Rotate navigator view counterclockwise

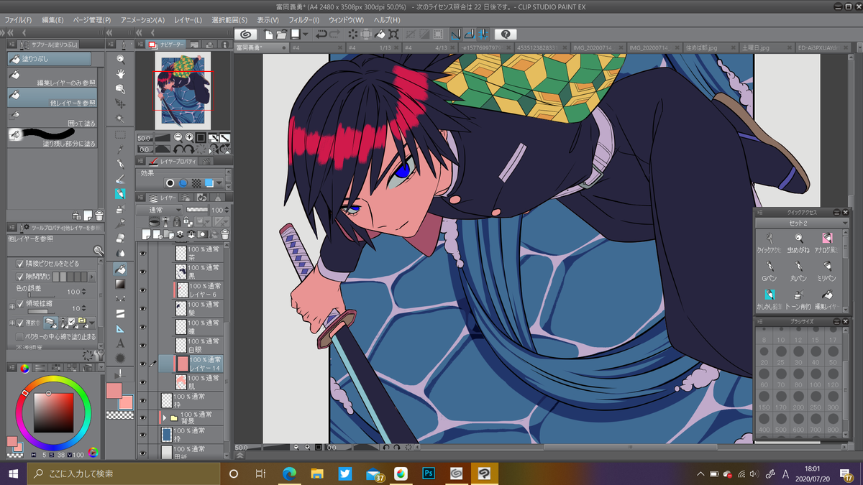pyautogui.click(x=179, y=148)
